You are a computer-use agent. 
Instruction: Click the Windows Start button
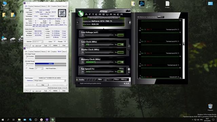click(x=3, y=120)
